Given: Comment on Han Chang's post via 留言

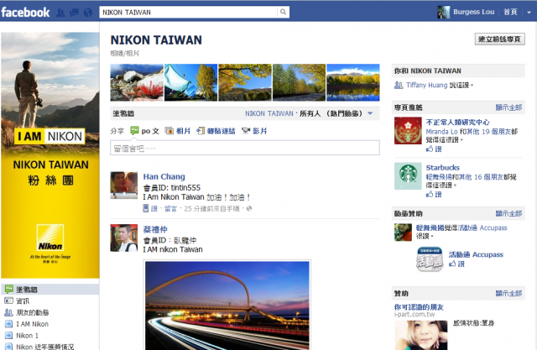Looking at the screenshot, I should pos(170,208).
